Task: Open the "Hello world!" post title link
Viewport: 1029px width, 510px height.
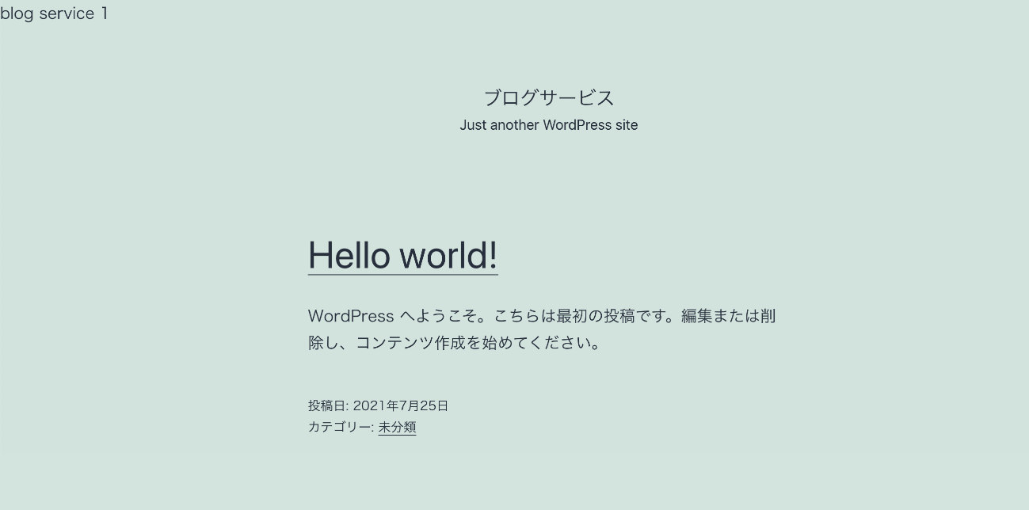Action: 402,255
